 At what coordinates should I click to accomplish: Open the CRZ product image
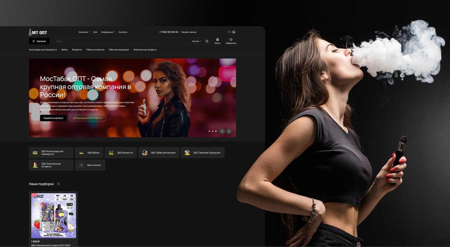tap(54, 216)
